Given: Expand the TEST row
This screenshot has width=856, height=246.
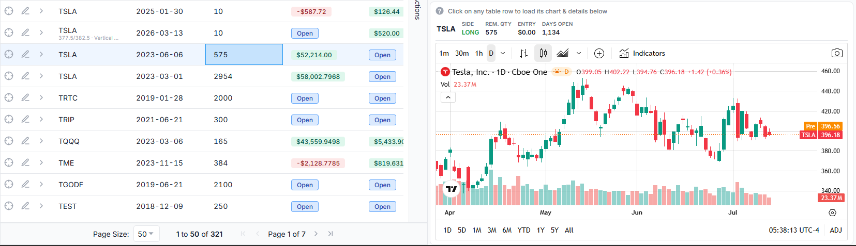Looking at the screenshot, I should (41, 206).
